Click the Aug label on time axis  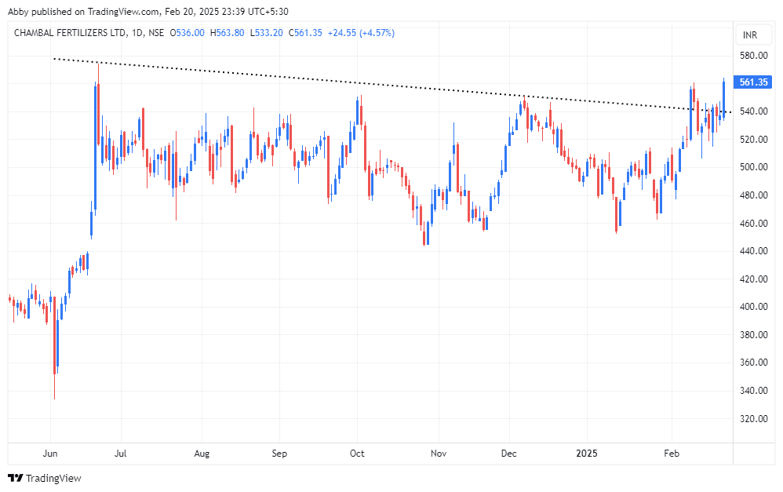pyautogui.click(x=202, y=454)
